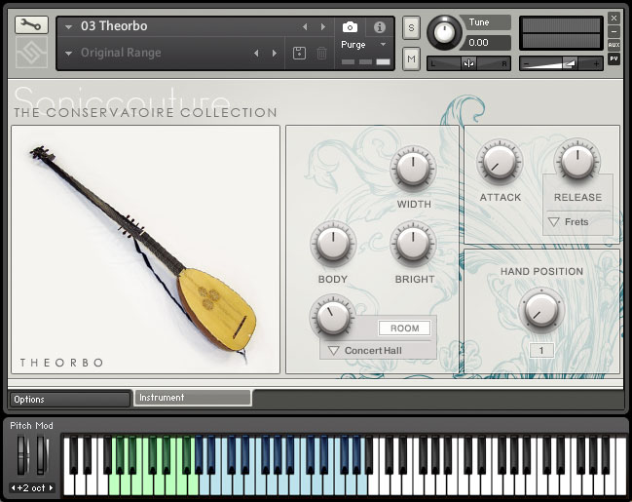Click the volume slider handle

tap(569, 63)
